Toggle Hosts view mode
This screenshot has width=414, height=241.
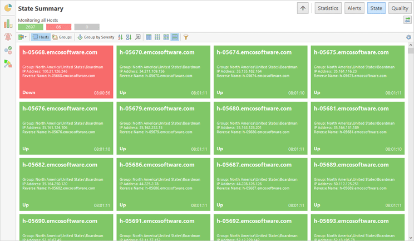click(40, 37)
